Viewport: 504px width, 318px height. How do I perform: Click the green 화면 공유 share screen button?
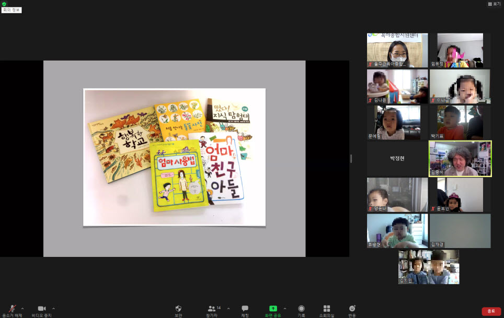273,311
